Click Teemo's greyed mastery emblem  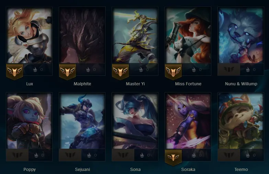pyautogui.click(x=229, y=155)
